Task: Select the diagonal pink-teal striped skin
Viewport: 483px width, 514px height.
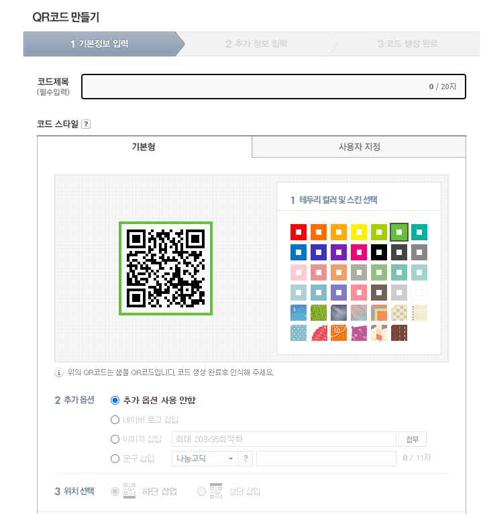Action: click(x=359, y=313)
